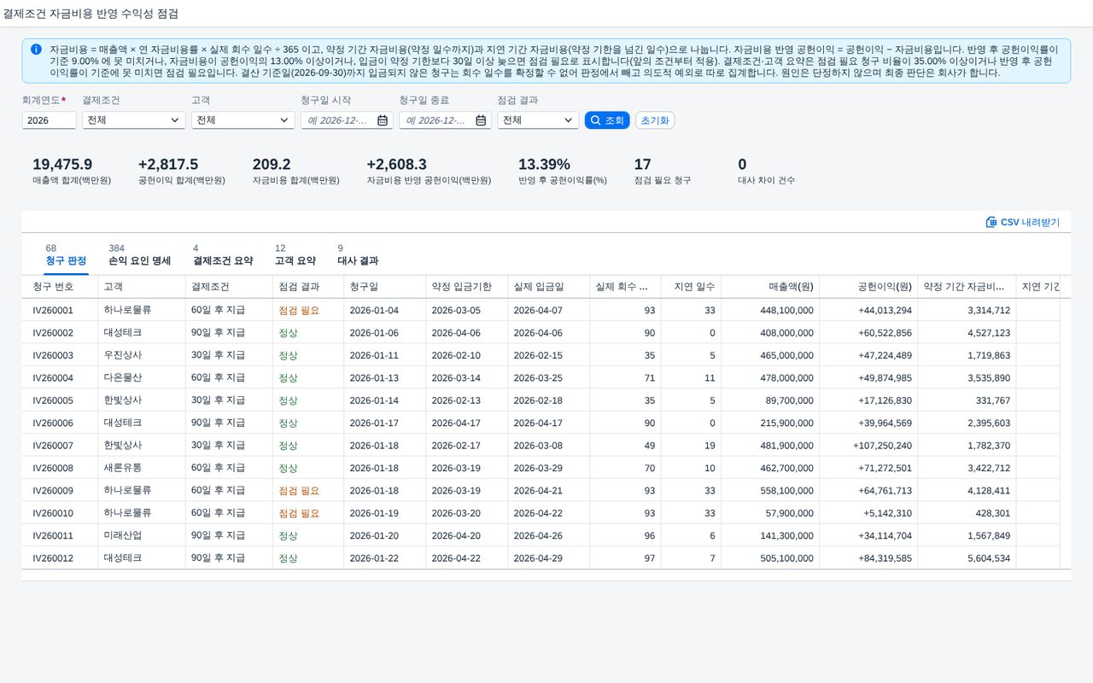Click the 실제 입금일 column header
Viewport: 1093px width, 683px height.
(x=547, y=287)
